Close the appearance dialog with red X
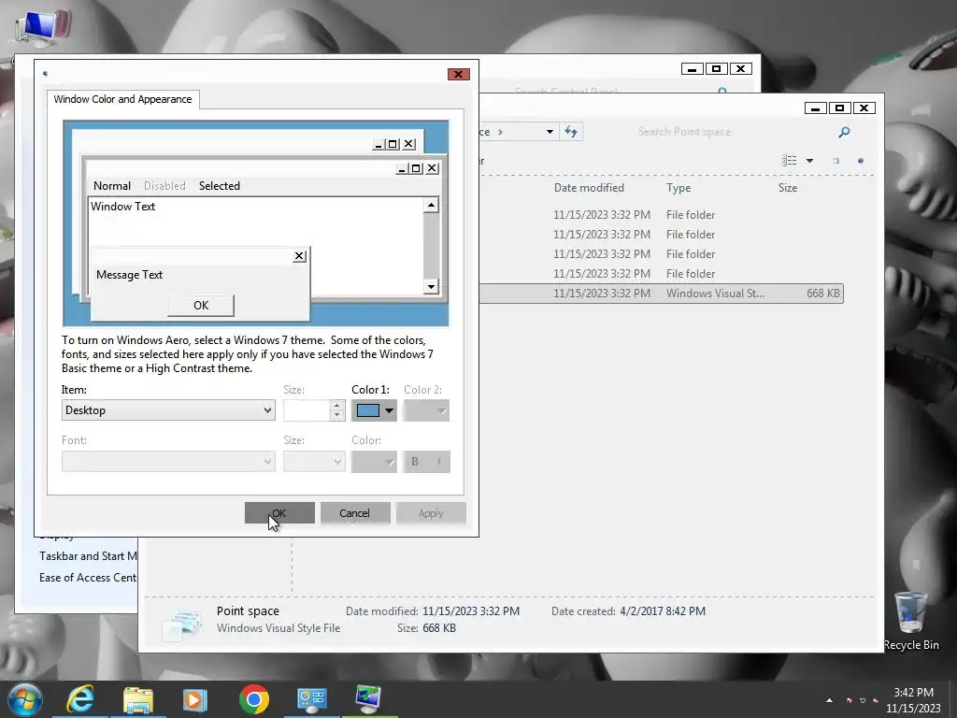This screenshot has width=957, height=718. click(458, 74)
